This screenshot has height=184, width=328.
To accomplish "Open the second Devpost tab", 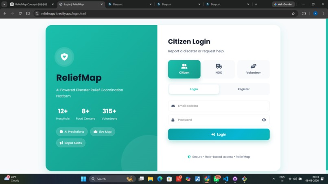I will pos(179,4).
